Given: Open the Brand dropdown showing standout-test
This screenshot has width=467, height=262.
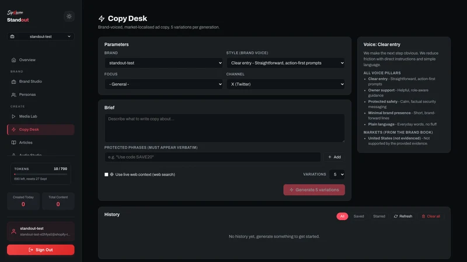Looking at the screenshot, I should pos(163,63).
